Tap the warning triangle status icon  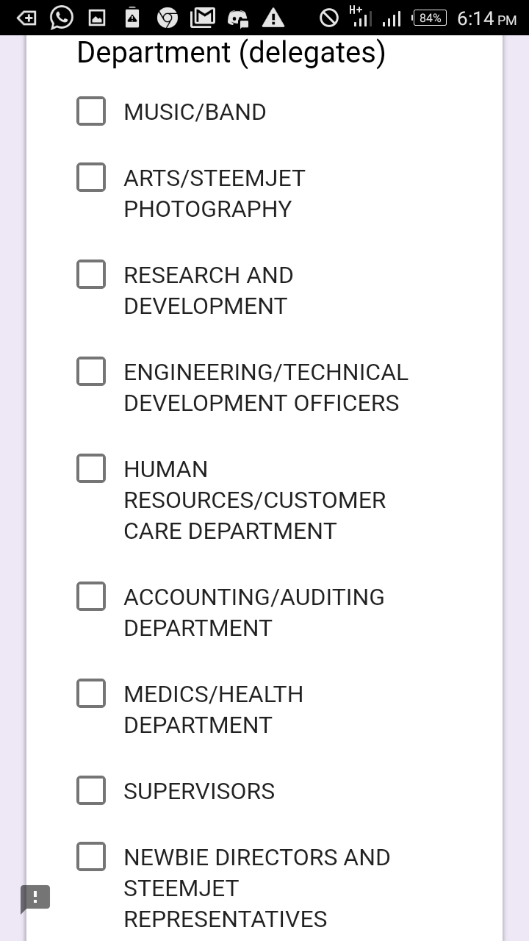(273, 18)
